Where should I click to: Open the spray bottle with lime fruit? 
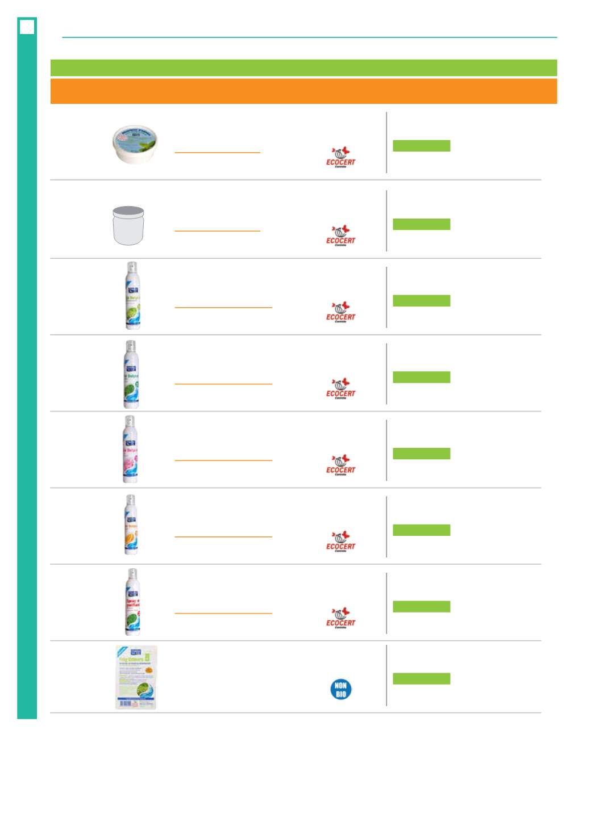point(132,295)
